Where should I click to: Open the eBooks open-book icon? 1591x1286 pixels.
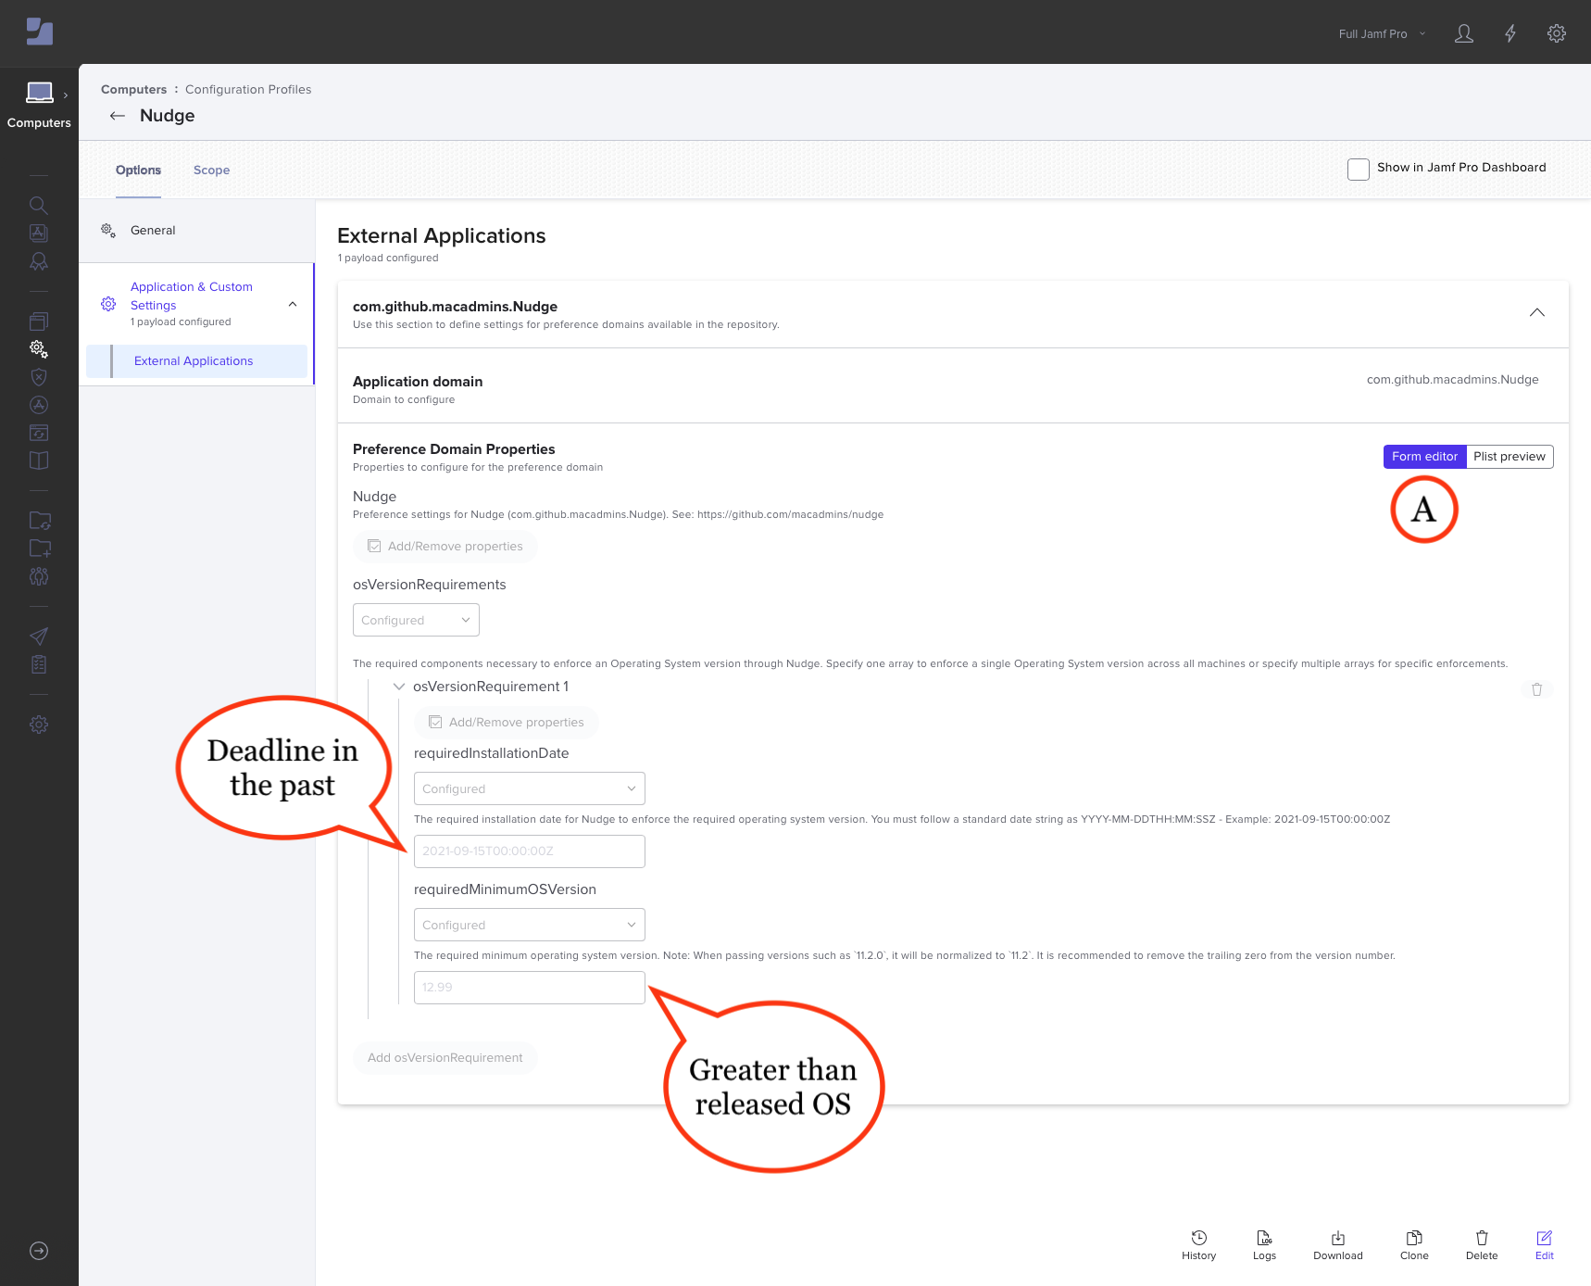coord(39,460)
